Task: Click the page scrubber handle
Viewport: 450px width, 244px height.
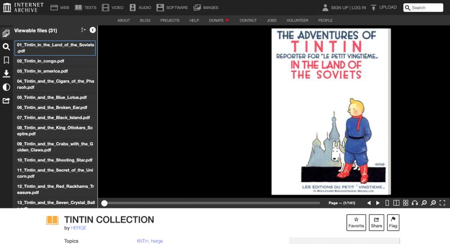Action: coord(105,203)
